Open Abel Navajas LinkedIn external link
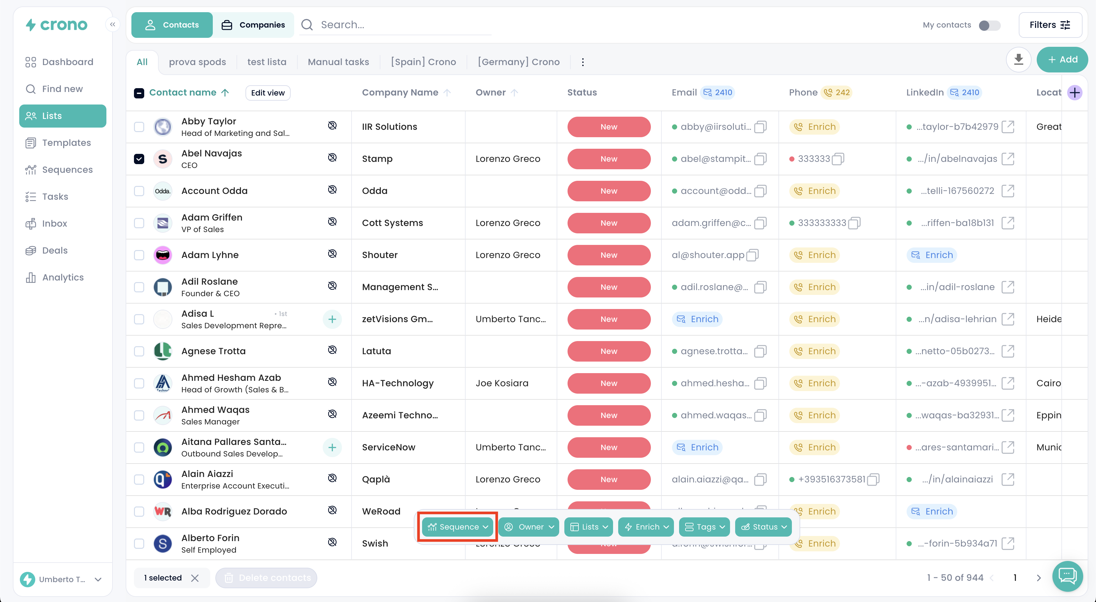Viewport: 1096px width, 602px height. coord(1008,159)
